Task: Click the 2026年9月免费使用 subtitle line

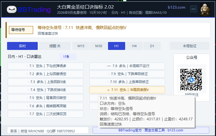Action: [x=112, y=13]
